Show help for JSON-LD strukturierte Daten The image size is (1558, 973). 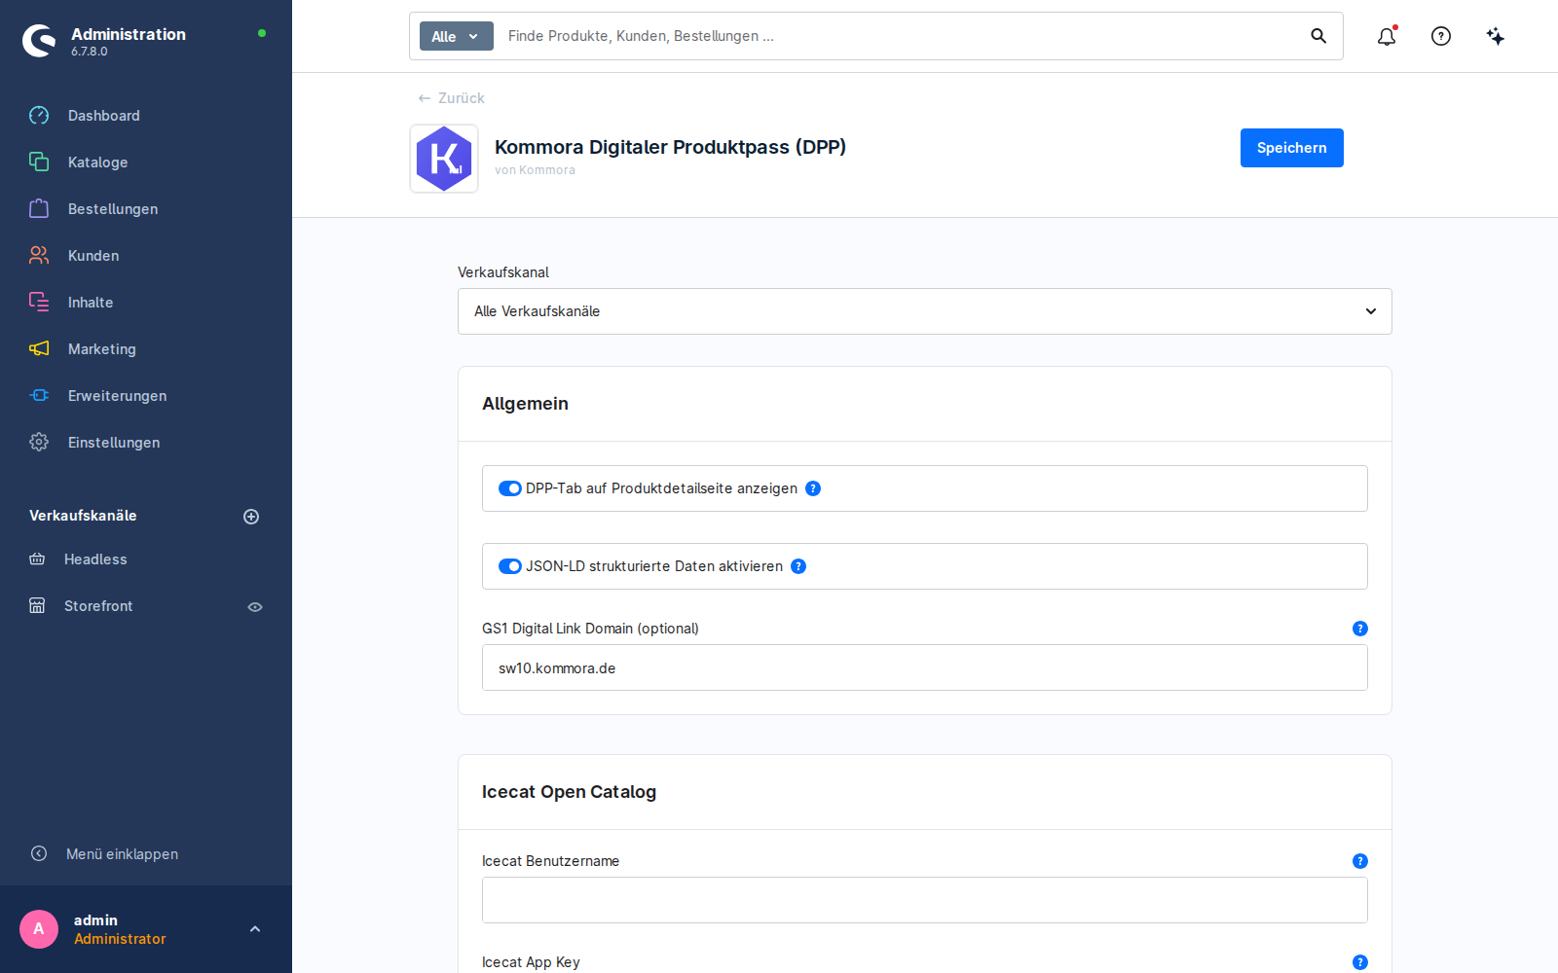pyautogui.click(x=798, y=566)
